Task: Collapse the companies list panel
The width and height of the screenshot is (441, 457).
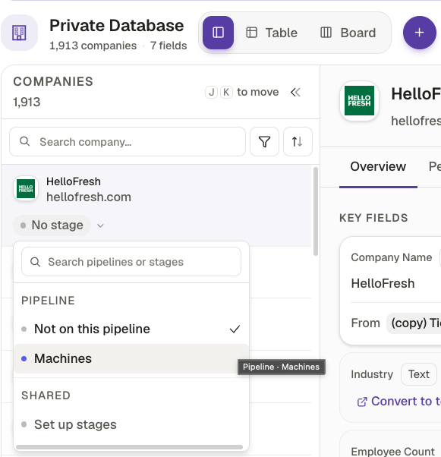Action: (x=295, y=93)
